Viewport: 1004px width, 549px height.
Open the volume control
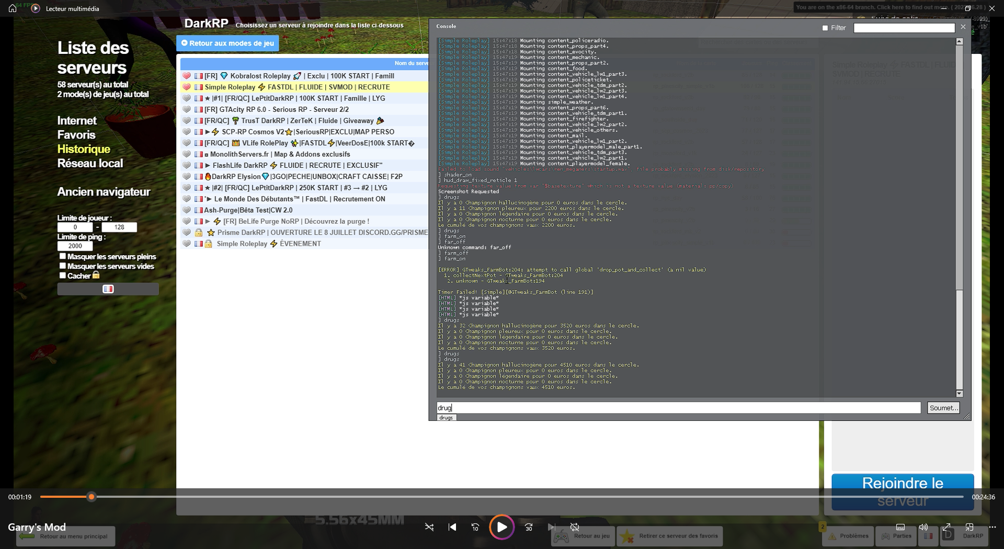(923, 527)
